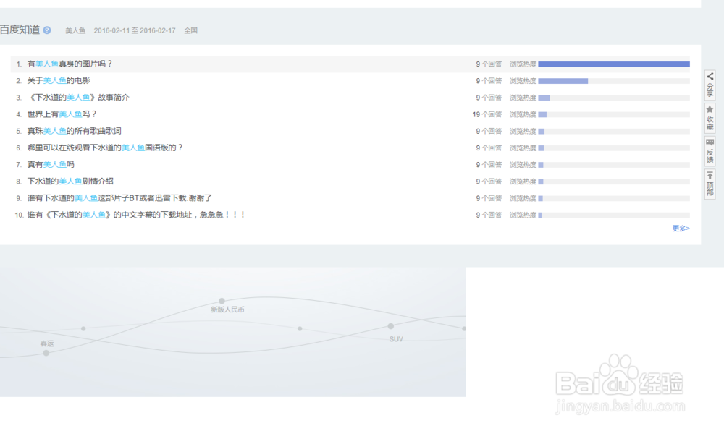Screen dimensions: 724x431
Task: Click the 更多> link
Action: click(681, 229)
